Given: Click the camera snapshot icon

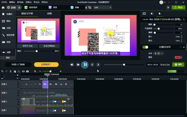Looking at the screenshot, I should [x=28, y=71].
